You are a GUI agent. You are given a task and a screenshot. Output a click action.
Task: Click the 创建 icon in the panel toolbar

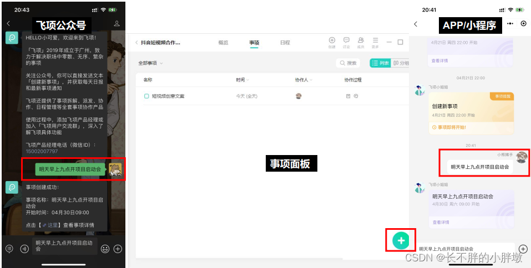(x=332, y=43)
